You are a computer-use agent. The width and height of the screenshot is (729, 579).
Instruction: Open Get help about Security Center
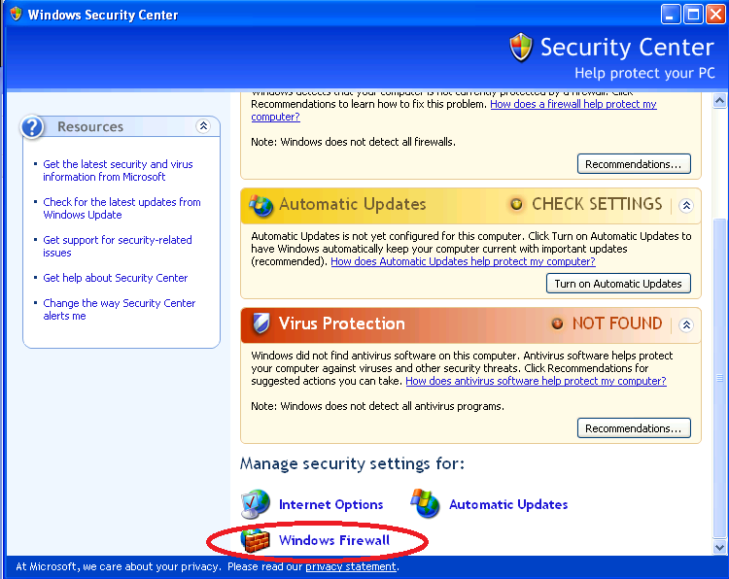click(116, 278)
